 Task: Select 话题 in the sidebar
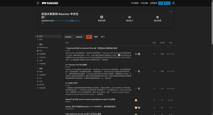coord(48,36)
